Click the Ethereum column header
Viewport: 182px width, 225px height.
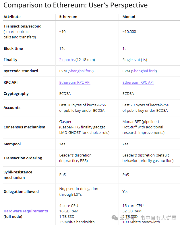pos(68,17)
